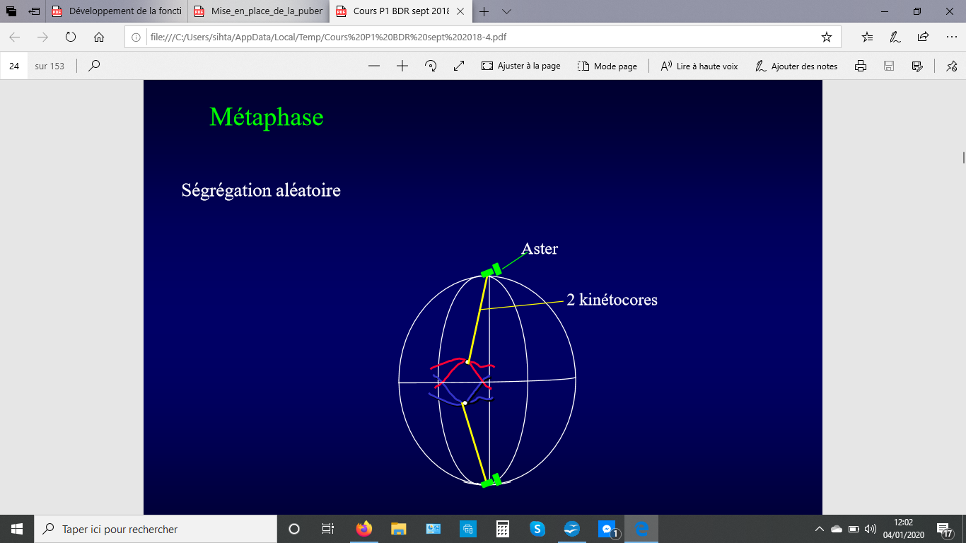Print the PDF document

coord(861,66)
